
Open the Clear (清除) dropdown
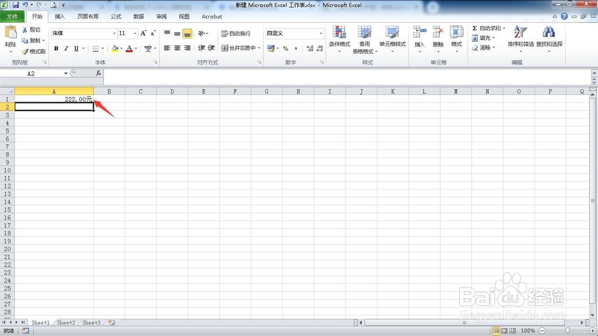click(483, 48)
